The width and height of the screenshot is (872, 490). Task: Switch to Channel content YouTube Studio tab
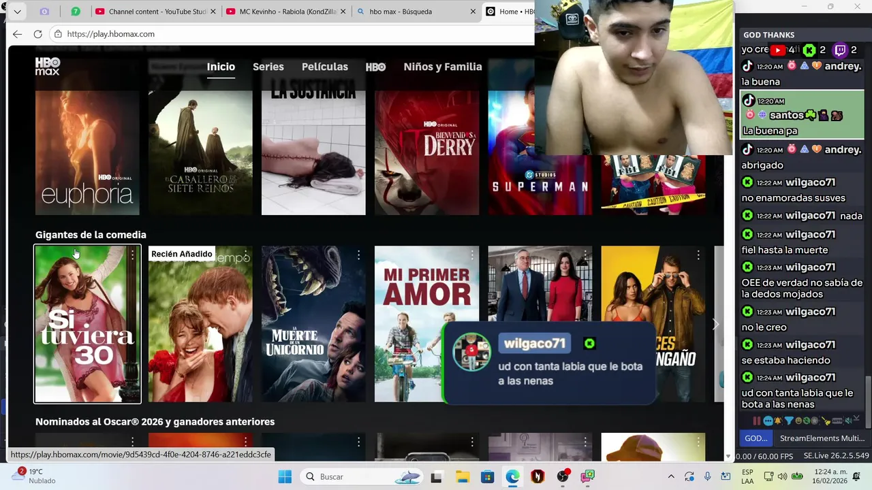155,12
